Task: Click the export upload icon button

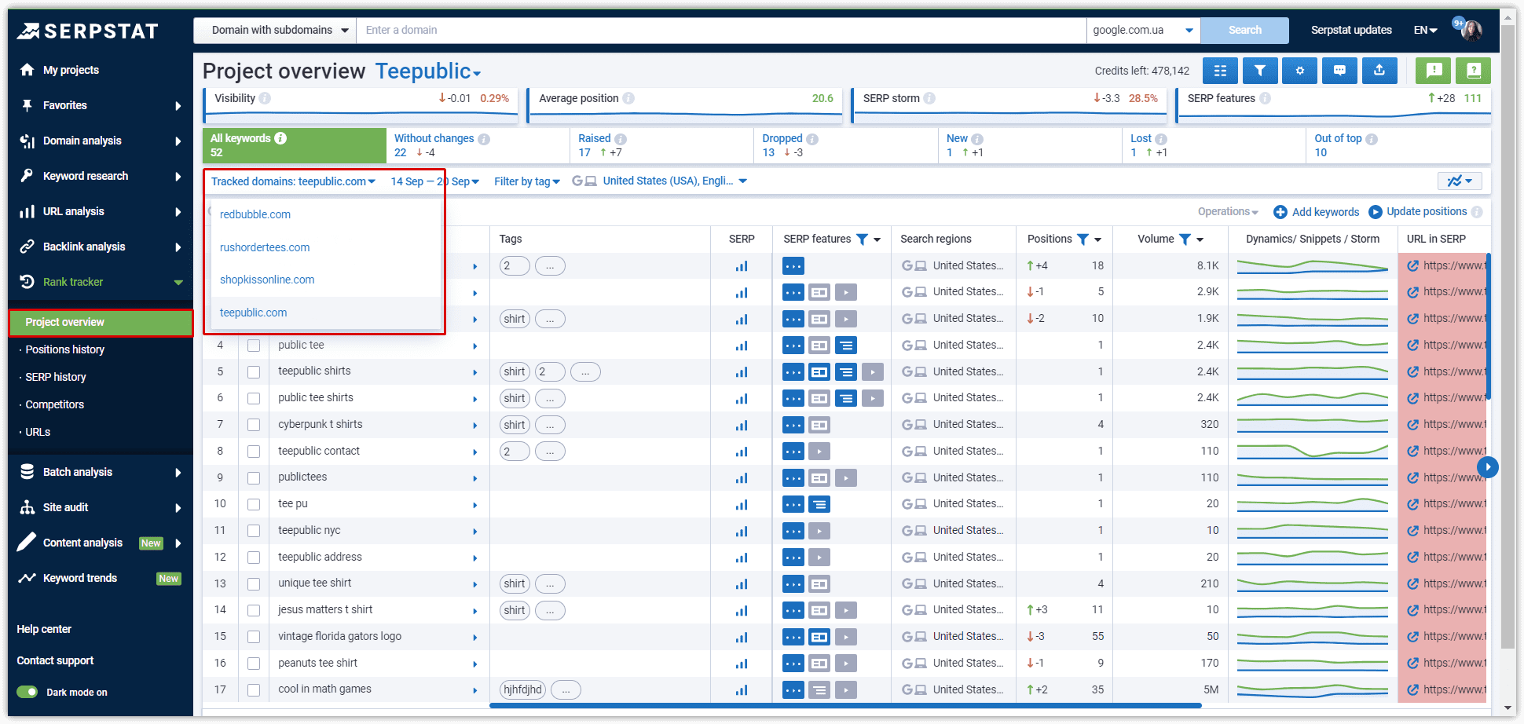Action: [1379, 71]
